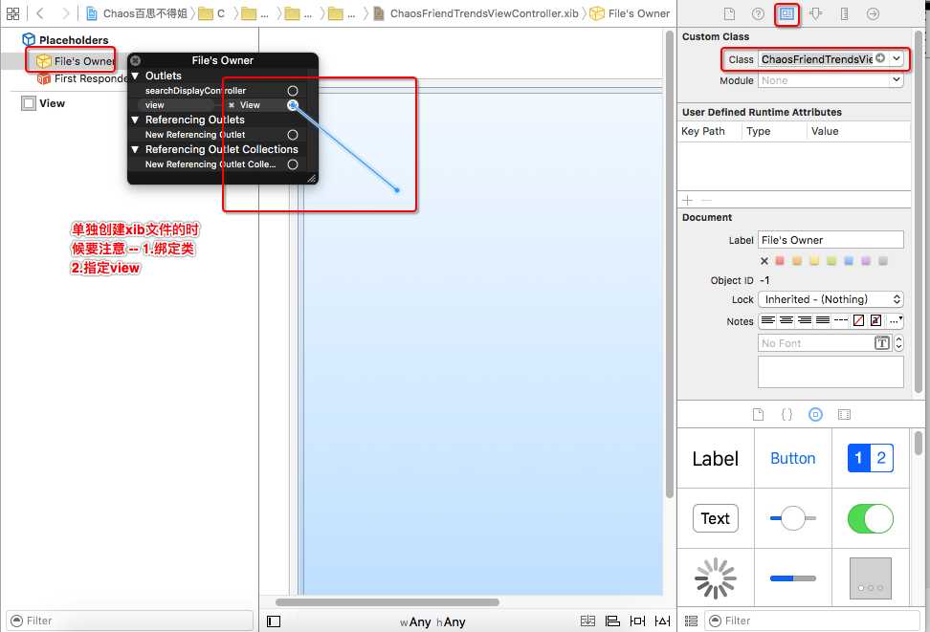
Task: Click the Value column header
Action: (x=825, y=131)
